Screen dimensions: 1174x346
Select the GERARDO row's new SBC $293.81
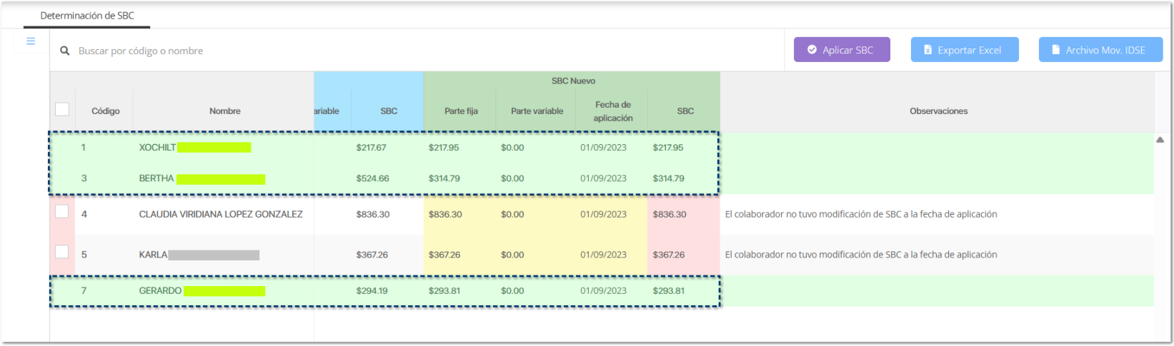pos(668,291)
